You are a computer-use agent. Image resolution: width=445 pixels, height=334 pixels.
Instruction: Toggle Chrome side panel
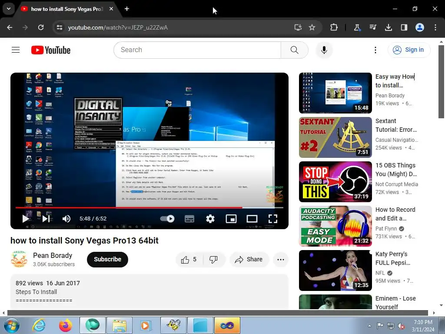coord(404,27)
